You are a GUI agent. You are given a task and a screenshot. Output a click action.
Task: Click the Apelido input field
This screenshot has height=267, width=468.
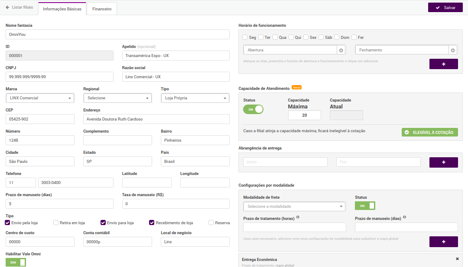(176, 56)
